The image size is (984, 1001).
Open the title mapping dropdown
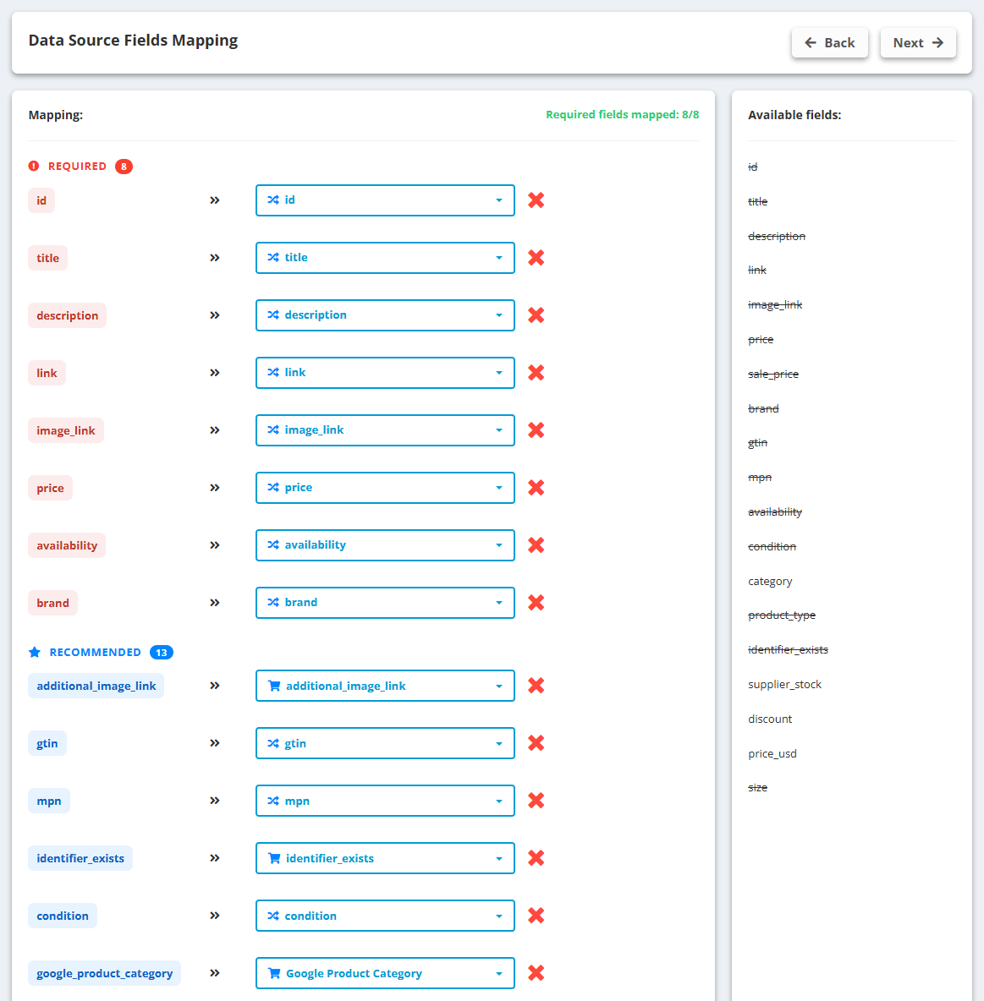(385, 258)
